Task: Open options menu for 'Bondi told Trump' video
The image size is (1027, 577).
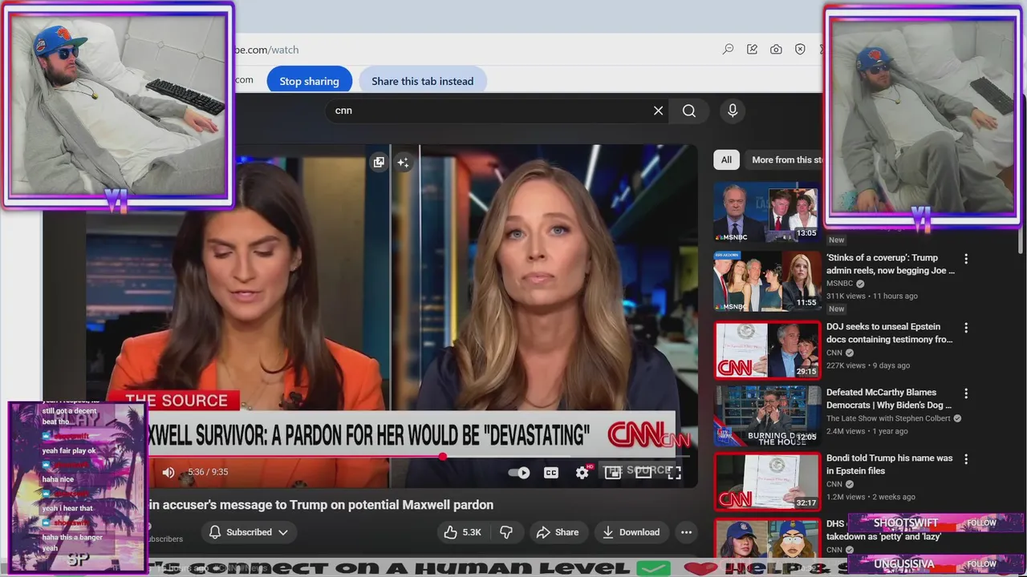Action: (966, 459)
